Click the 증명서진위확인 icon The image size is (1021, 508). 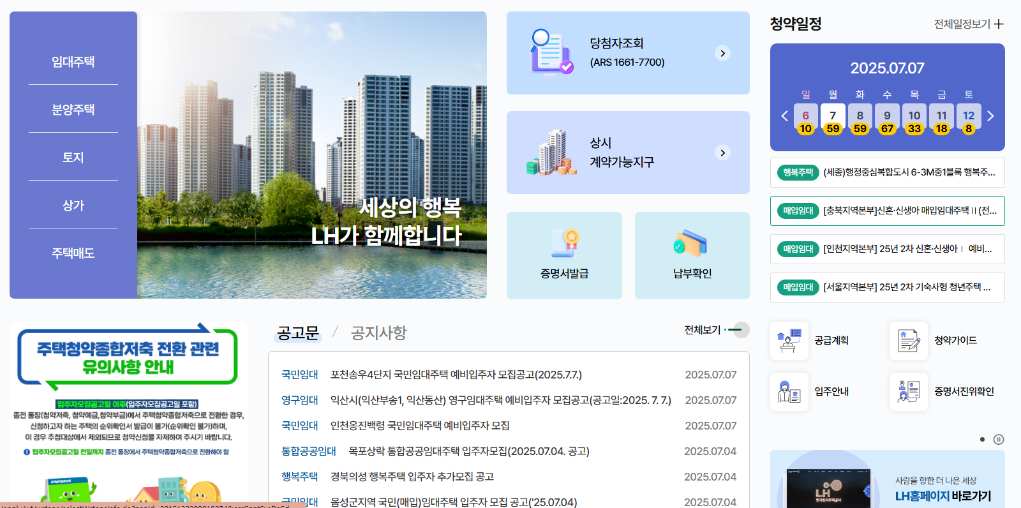coord(909,392)
